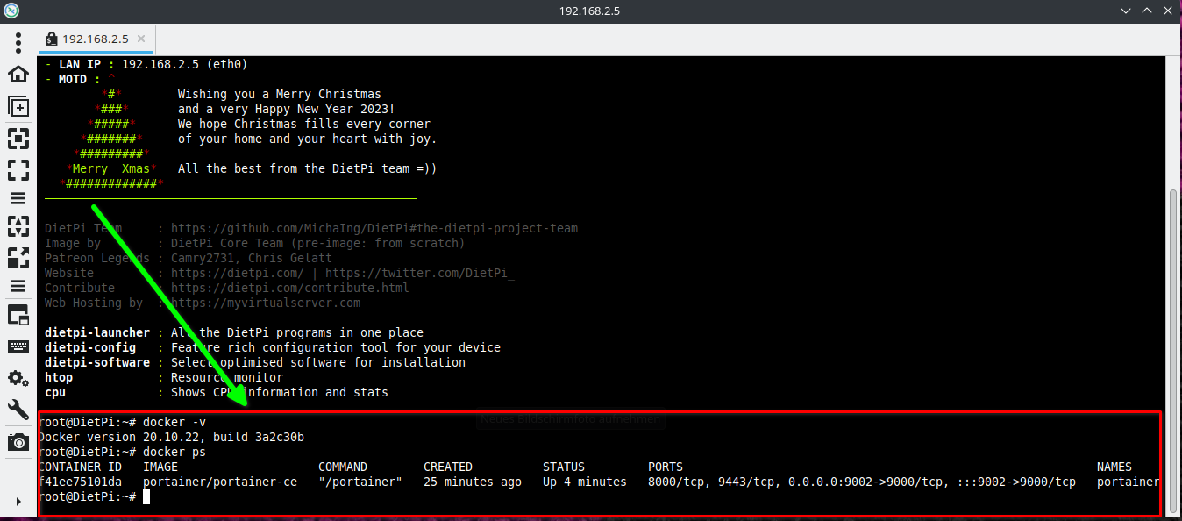Click the "LAN IP" label line
1182x521 pixels.
tap(146, 64)
